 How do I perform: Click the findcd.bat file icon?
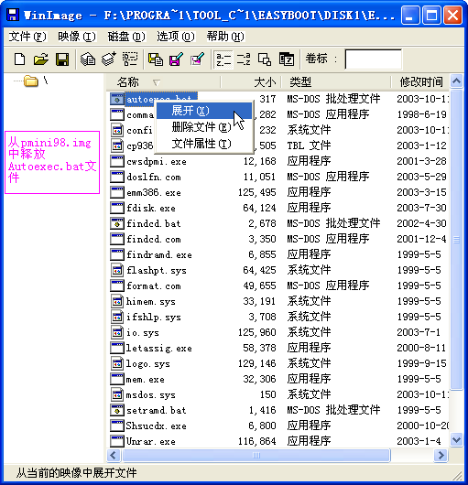116,223
